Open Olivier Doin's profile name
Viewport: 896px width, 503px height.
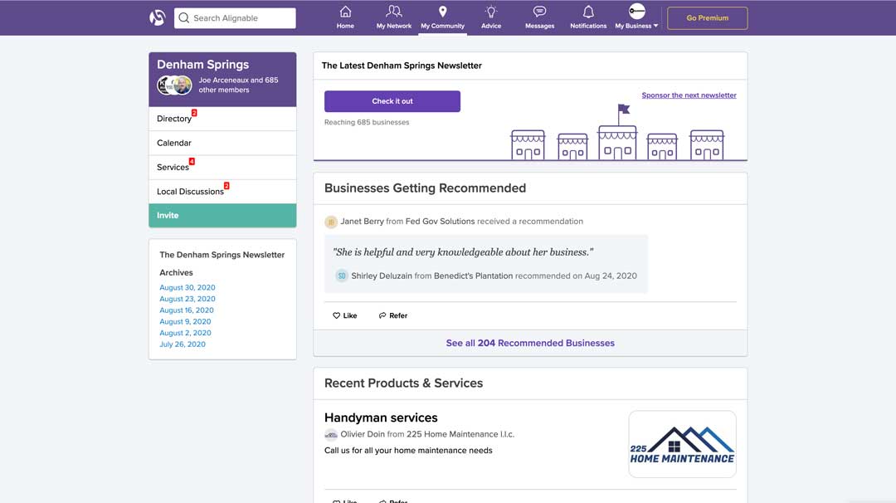coord(363,434)
